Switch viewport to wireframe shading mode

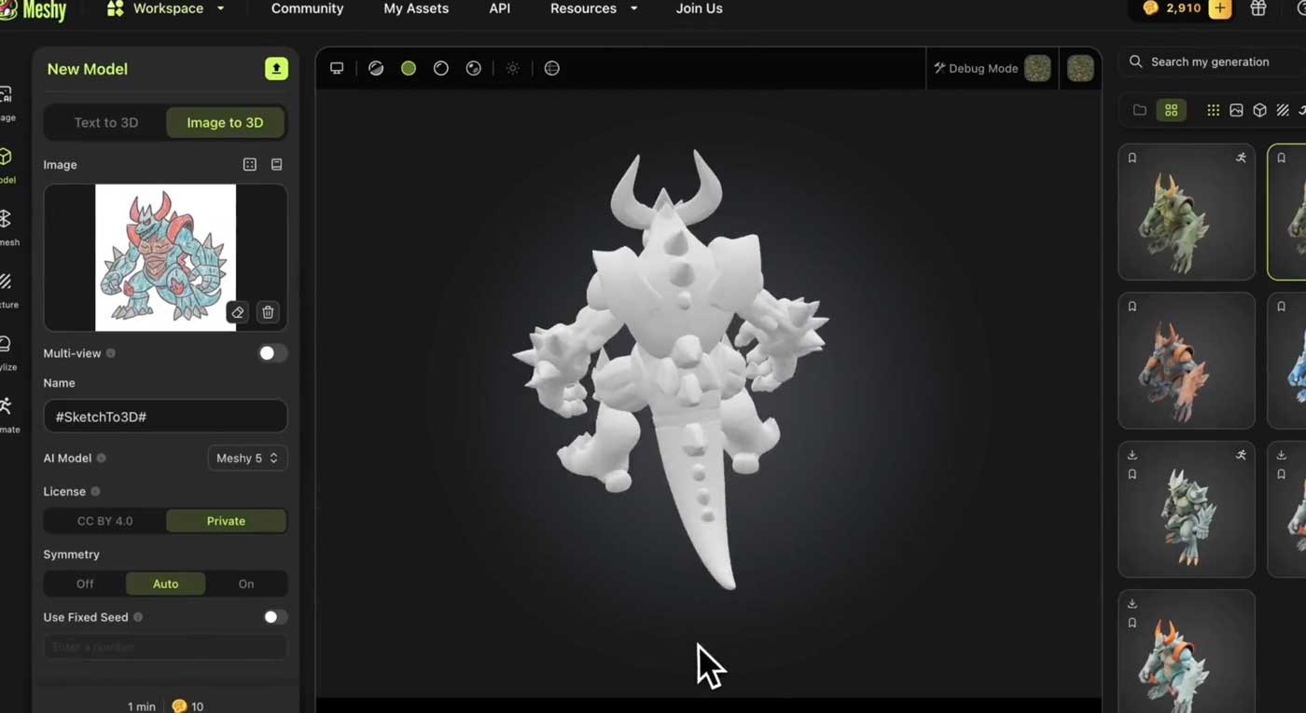tap(440, 67)
